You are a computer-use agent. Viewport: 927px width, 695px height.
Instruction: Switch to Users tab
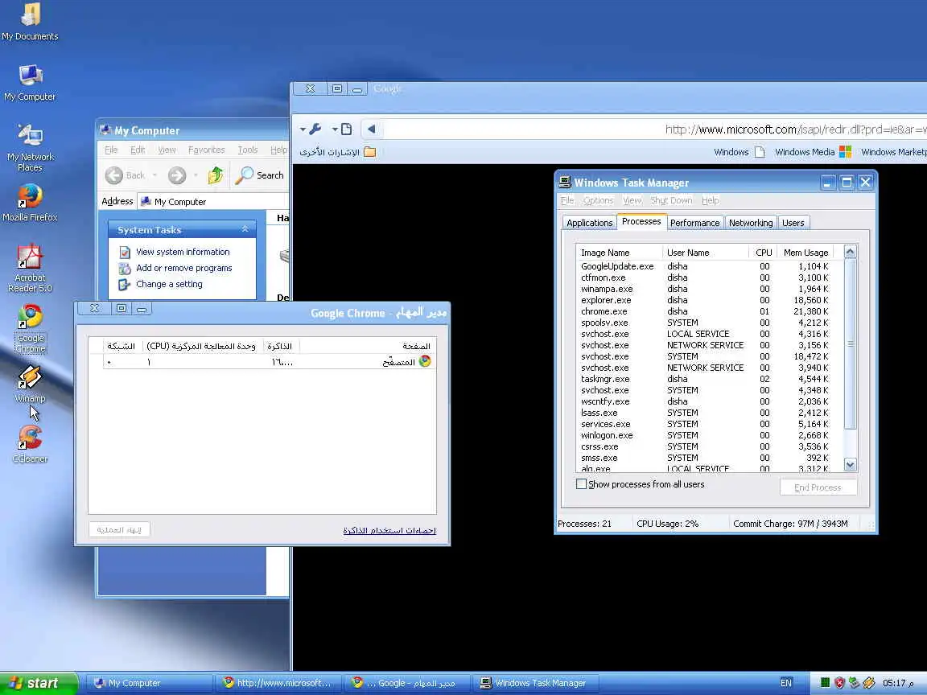click(x=793, y=223)
